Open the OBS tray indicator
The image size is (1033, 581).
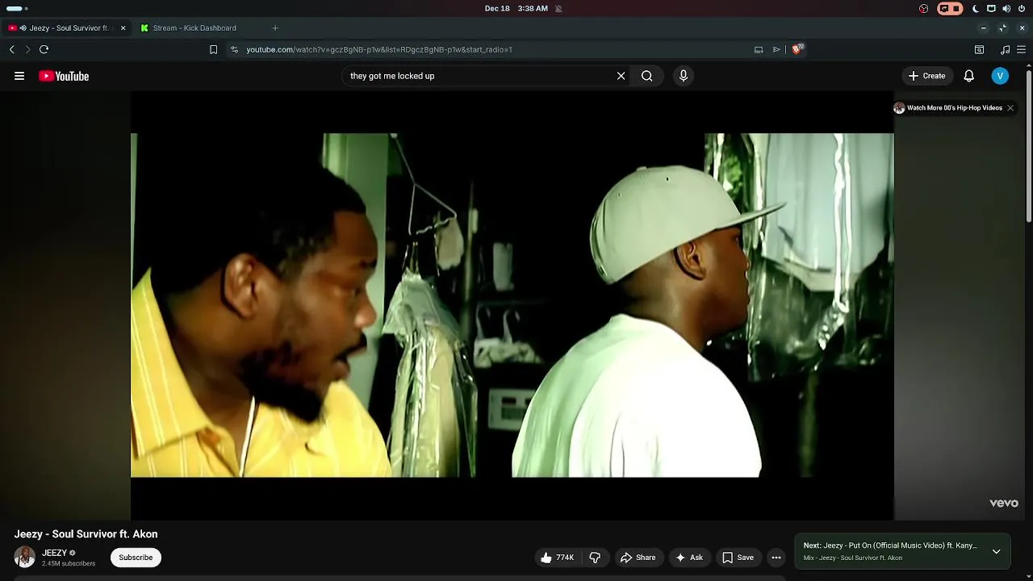click(x=923, y=8)
